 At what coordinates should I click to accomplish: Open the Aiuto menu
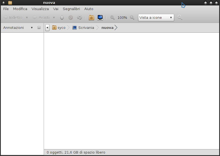pos(89,9)
